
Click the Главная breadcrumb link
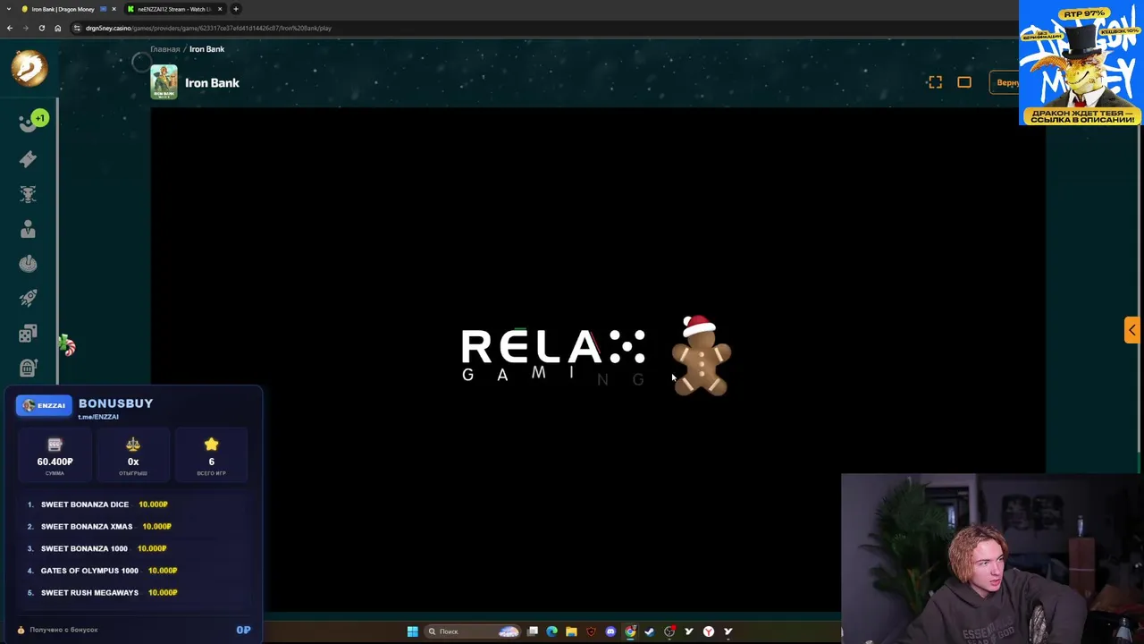pyautogui.click(x=164, y=49)
